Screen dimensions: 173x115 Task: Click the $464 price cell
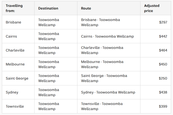[x=163, y=50]
